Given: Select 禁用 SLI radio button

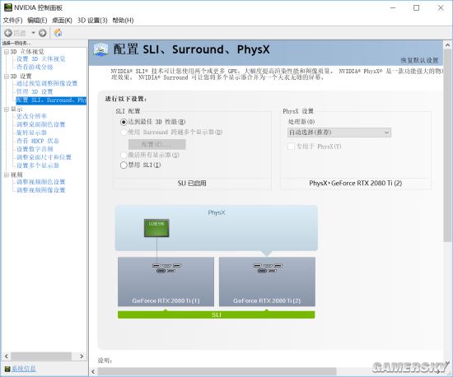Looking at the screenshot, I should (124, 165).
